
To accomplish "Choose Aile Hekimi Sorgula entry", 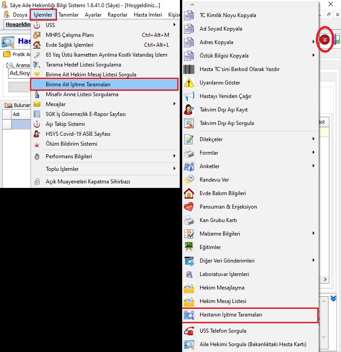I will 250,344.
